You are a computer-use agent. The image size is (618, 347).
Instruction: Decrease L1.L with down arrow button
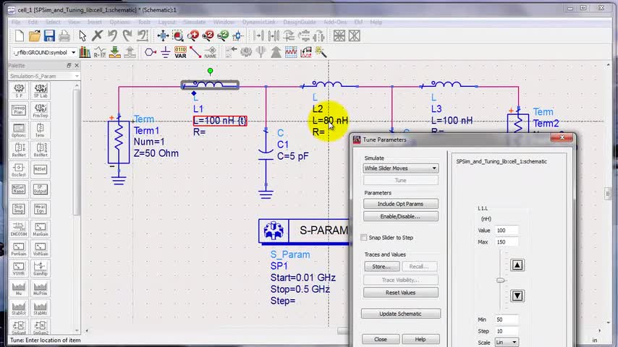(517, 296)
